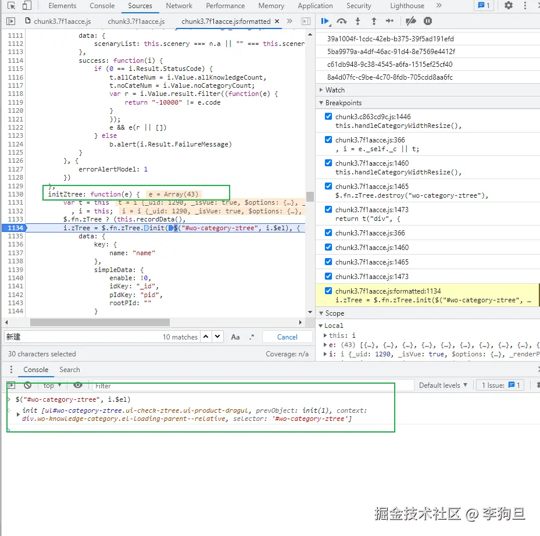Step out of current function

coord(374,22)
